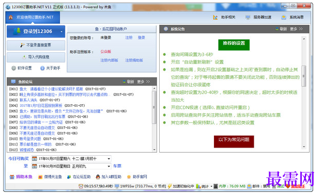The width and height of the screenshot is (324, 195).
Task: Click the red 以下为常见问题 banner
Action: [x=234, y=141]
